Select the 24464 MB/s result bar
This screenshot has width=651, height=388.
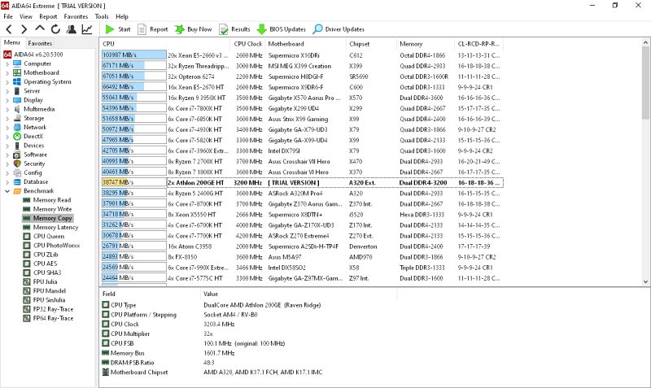tap(133, 277)
